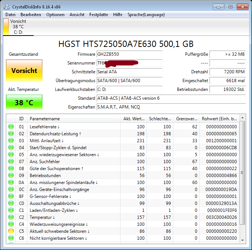Screen dimensions: 252x250
Task: Click status circle of G-Sensor-Fehlerrate row
Action: tap(11, 196)
